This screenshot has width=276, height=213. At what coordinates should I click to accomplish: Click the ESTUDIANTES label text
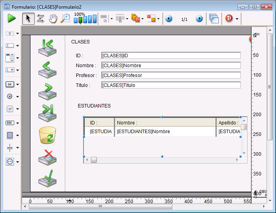tap(94, 106)
